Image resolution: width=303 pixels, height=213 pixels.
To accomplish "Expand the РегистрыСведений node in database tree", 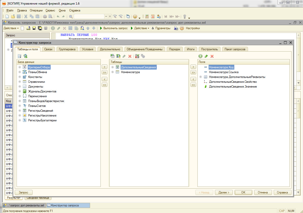I will [x=20, y=111].
